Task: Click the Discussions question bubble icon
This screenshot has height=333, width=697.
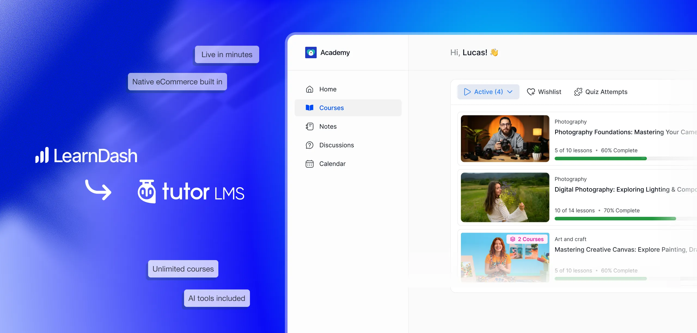Action: click(310, 145)
